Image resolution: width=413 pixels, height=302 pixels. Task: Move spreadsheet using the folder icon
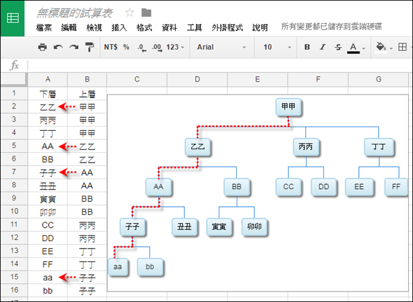146,12
